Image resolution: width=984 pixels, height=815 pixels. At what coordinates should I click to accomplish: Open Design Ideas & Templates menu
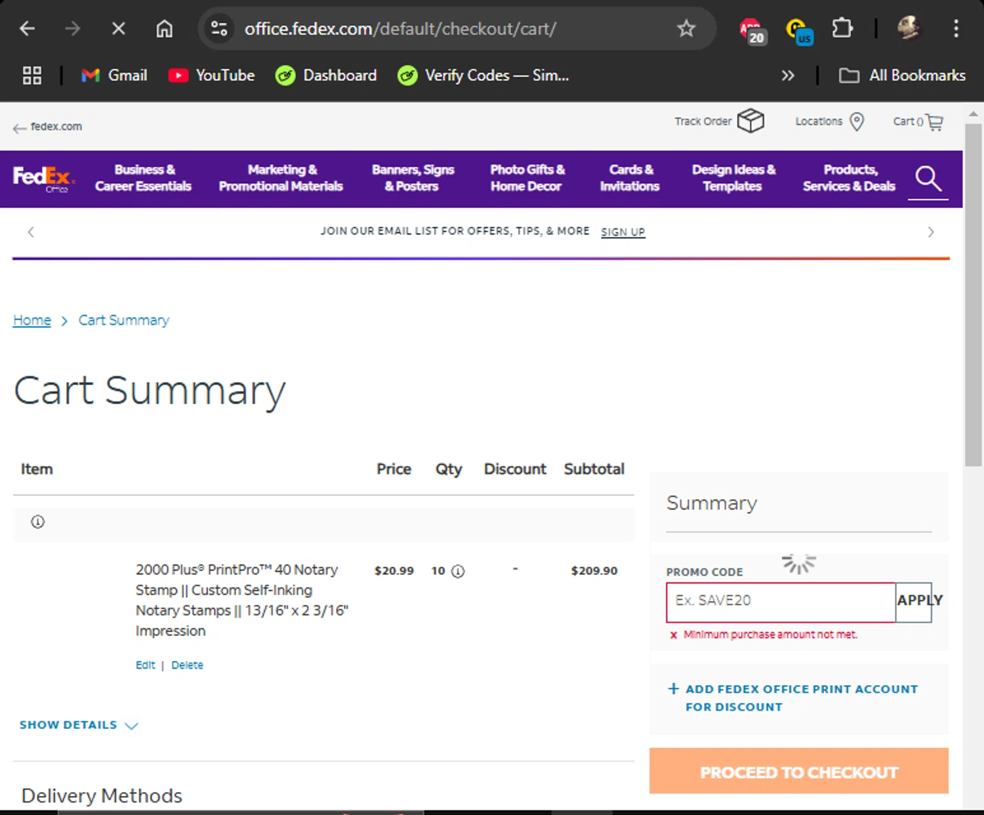tap(733, 178)
